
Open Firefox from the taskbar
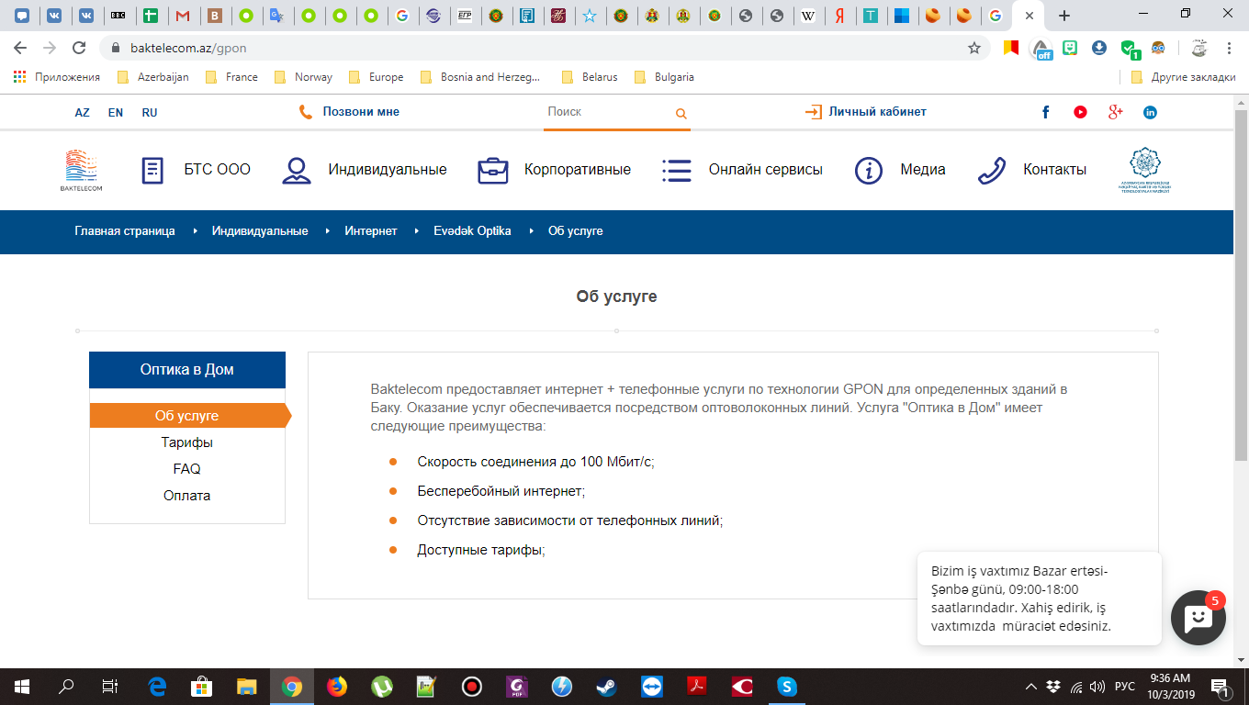click(337, 687)
